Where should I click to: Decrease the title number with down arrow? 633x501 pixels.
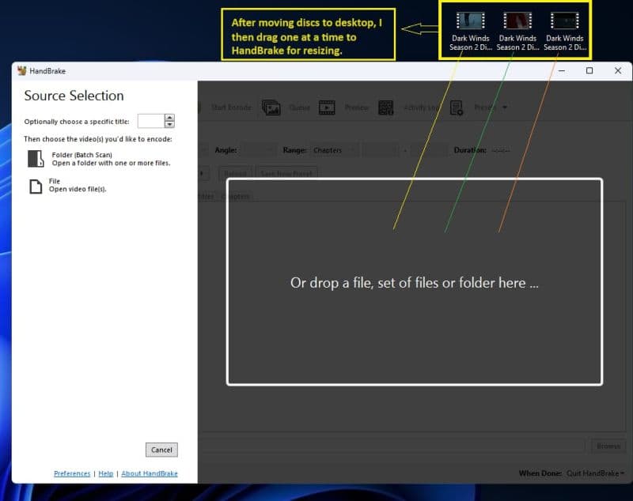169,124
